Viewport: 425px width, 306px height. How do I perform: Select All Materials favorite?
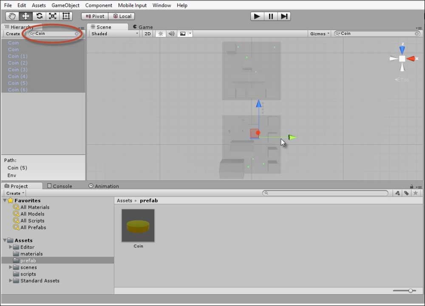pos(35,207)
